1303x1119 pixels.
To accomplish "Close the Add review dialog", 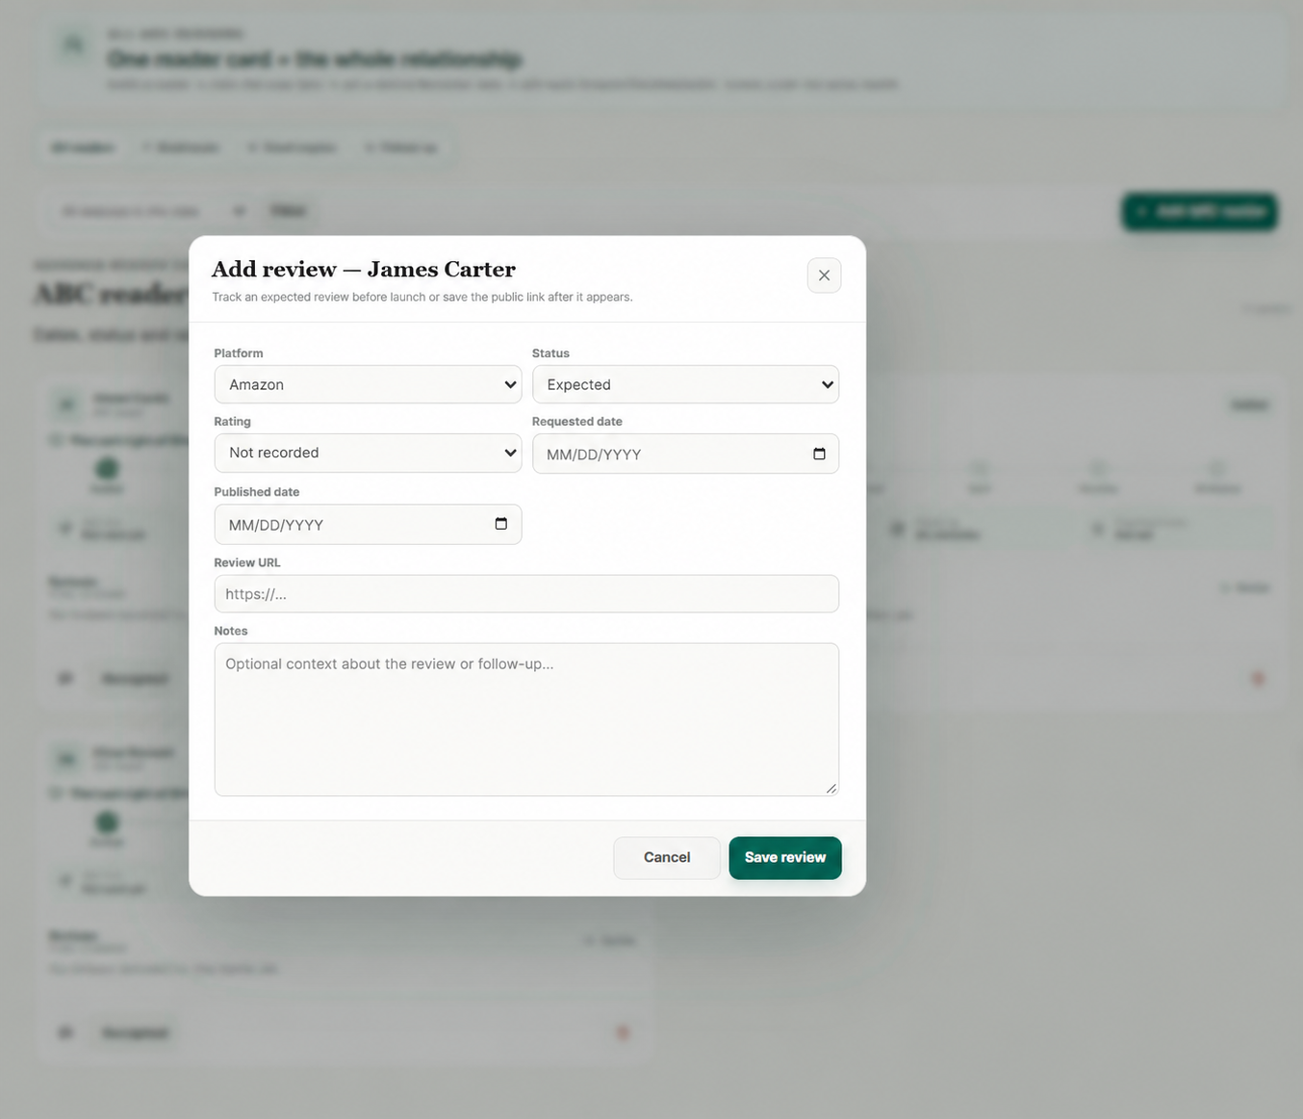I will click(824, 275).
